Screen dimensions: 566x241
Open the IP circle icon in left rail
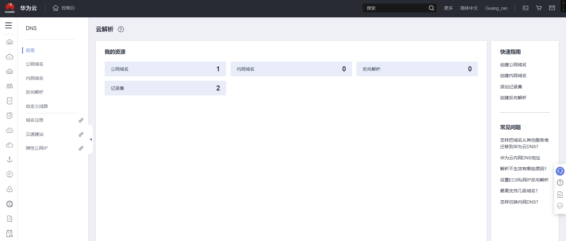9,174
